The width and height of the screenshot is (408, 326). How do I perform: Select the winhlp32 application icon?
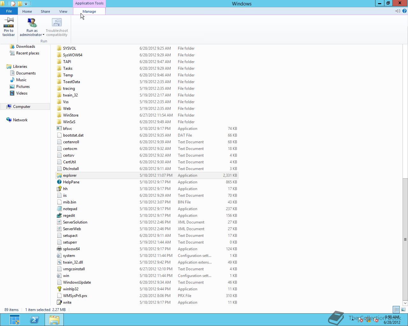pos(59,289)
